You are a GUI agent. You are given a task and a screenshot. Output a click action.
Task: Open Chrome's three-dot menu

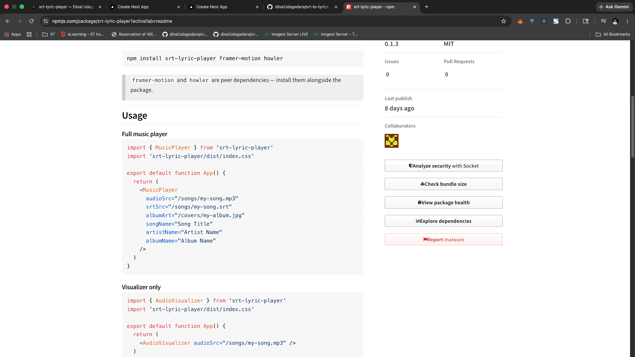627,21
